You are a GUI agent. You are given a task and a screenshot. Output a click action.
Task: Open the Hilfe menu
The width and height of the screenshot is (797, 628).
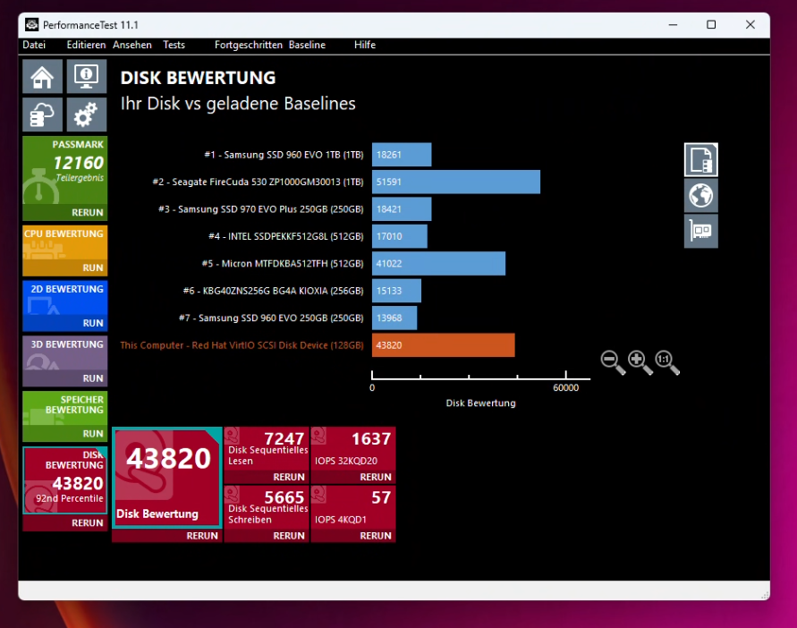click(x=365, y=45)
